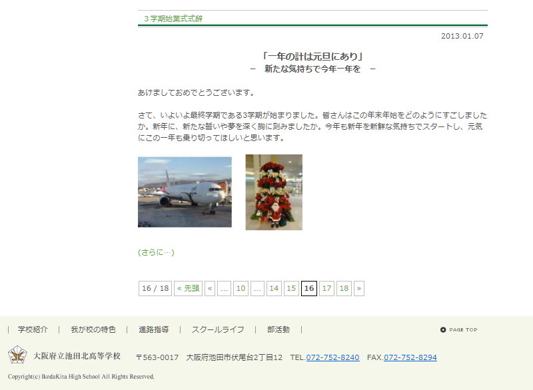Open the airplane photo thumbnail
Screen dimensions: 533x390
pyautogui.click(x=185, y=192)
